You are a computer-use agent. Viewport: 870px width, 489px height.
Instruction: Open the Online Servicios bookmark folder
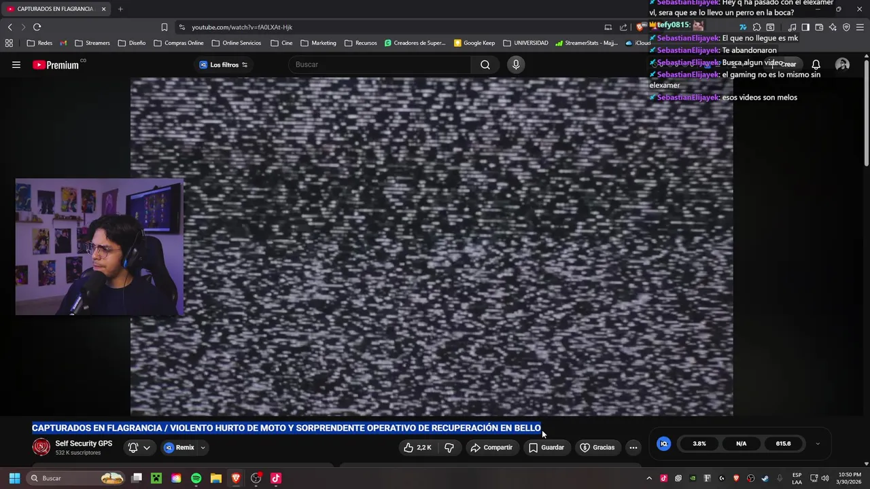click(x=237, y=43)
